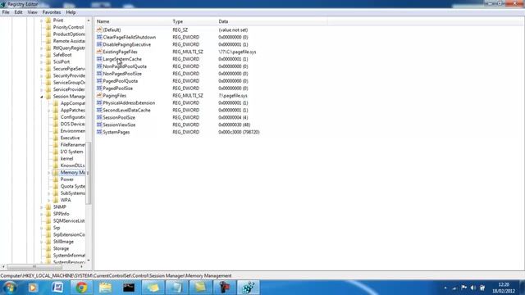The width and height of the screenshot is (525, 295).
Task: Click the SecondLevelDataCache DWORD icon
Action: 99,110
